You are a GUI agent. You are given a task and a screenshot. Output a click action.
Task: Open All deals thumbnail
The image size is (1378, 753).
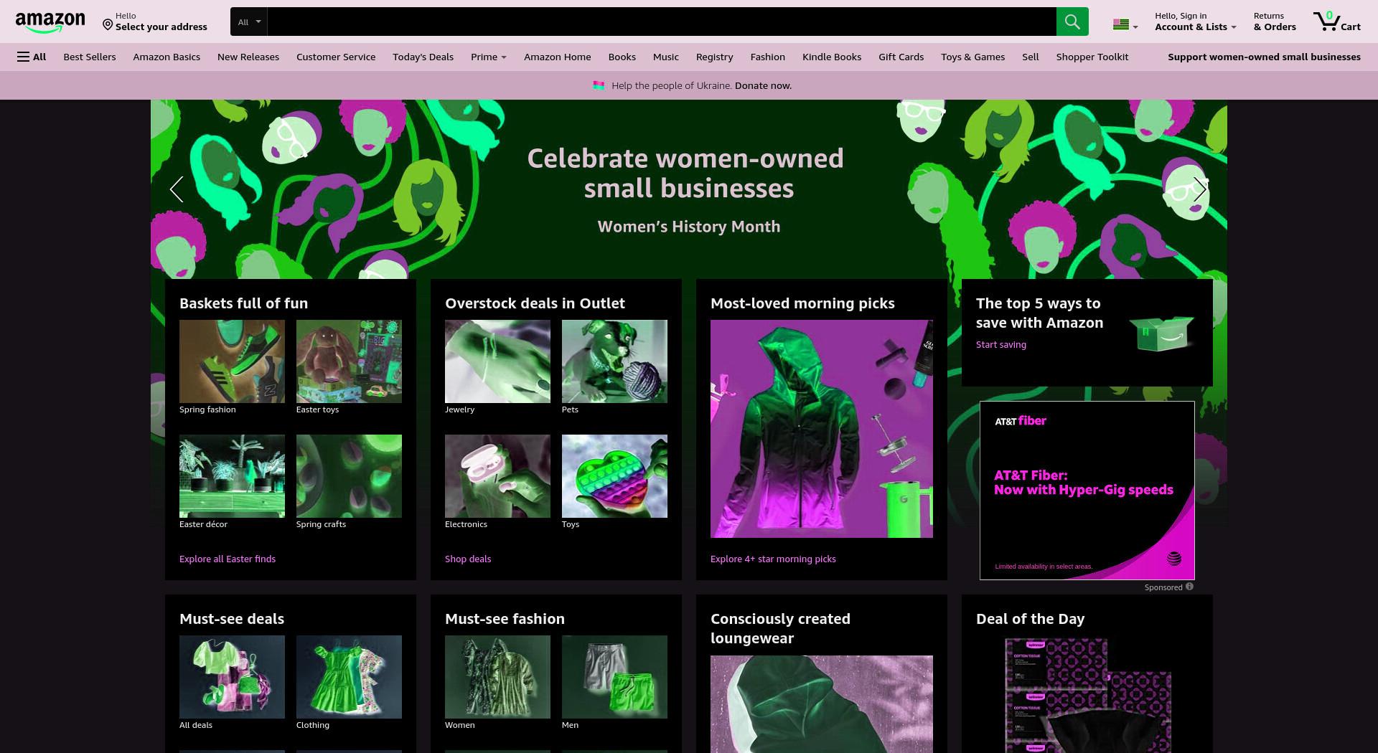(x=232, y=677)
